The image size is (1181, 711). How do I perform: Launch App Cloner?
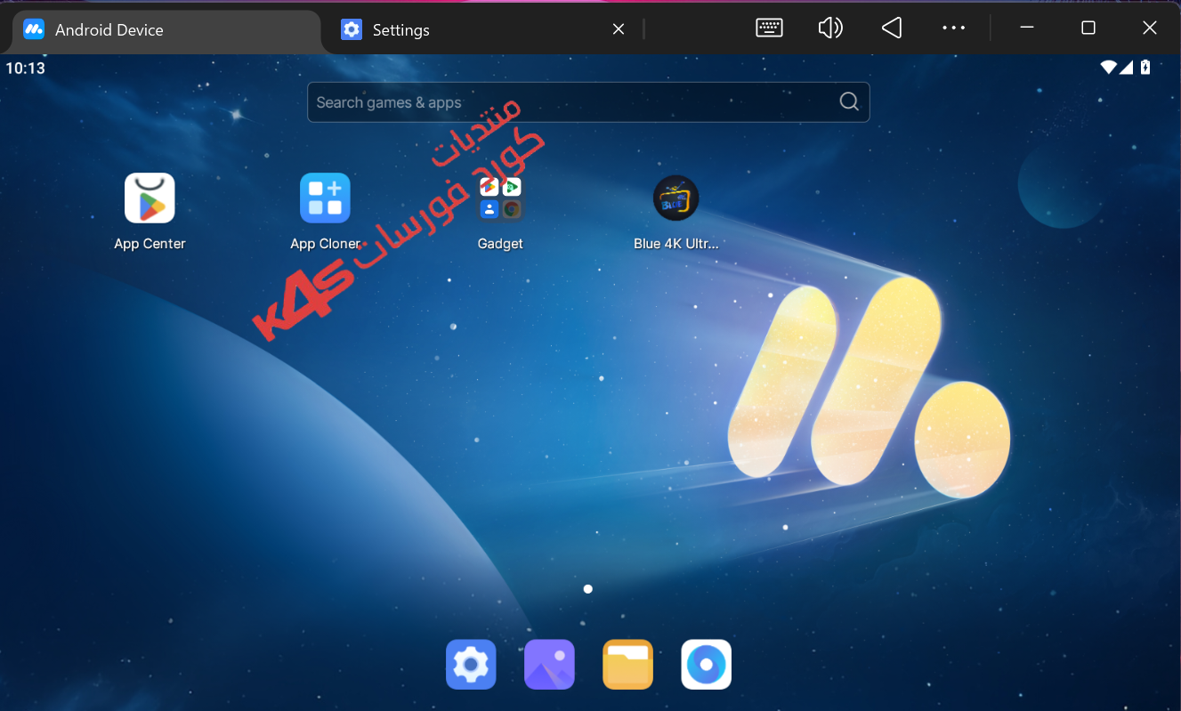click(x=325, y=198)
